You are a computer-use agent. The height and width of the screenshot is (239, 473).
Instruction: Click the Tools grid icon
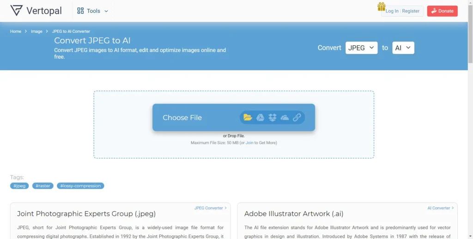click(80, 11)
